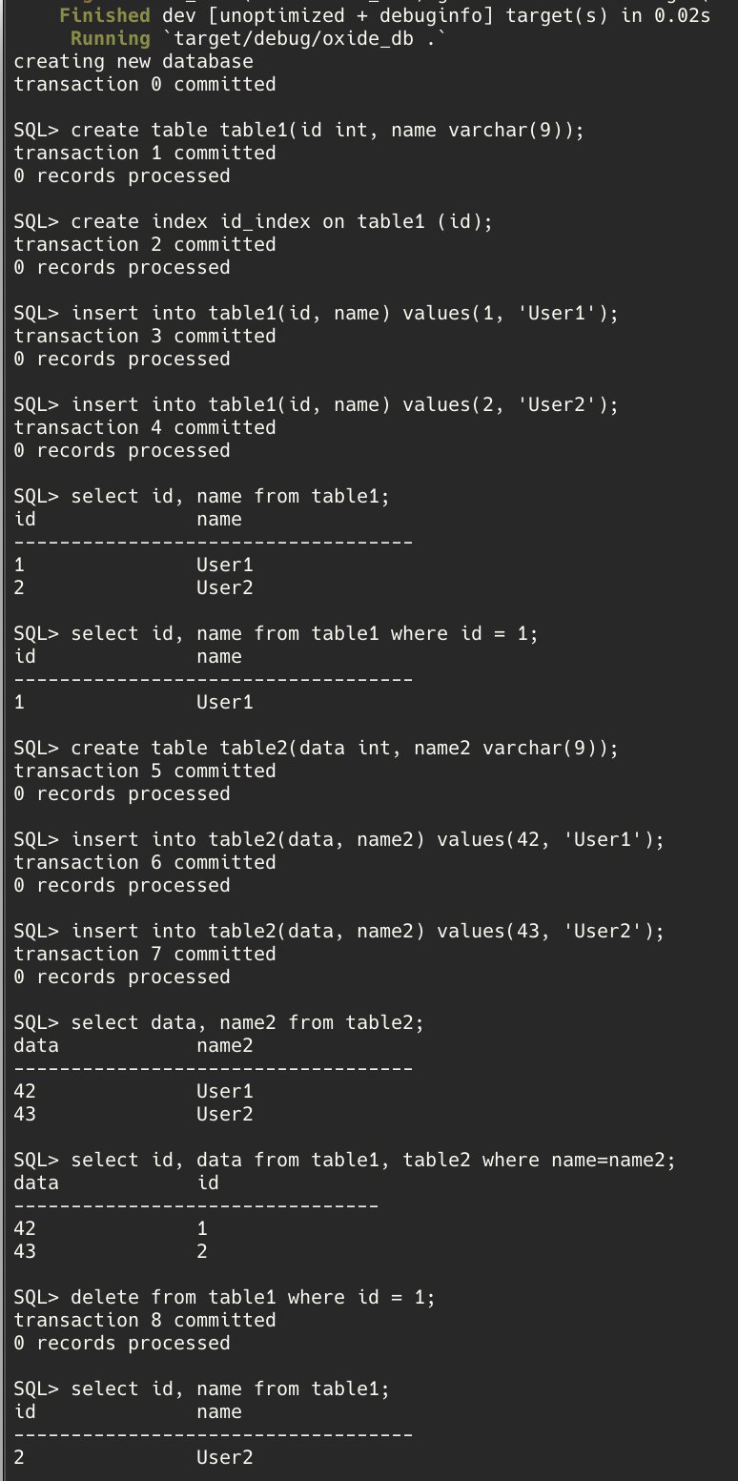
Task: Click the 'Finished dev' build status line
Action: (384, 15)
